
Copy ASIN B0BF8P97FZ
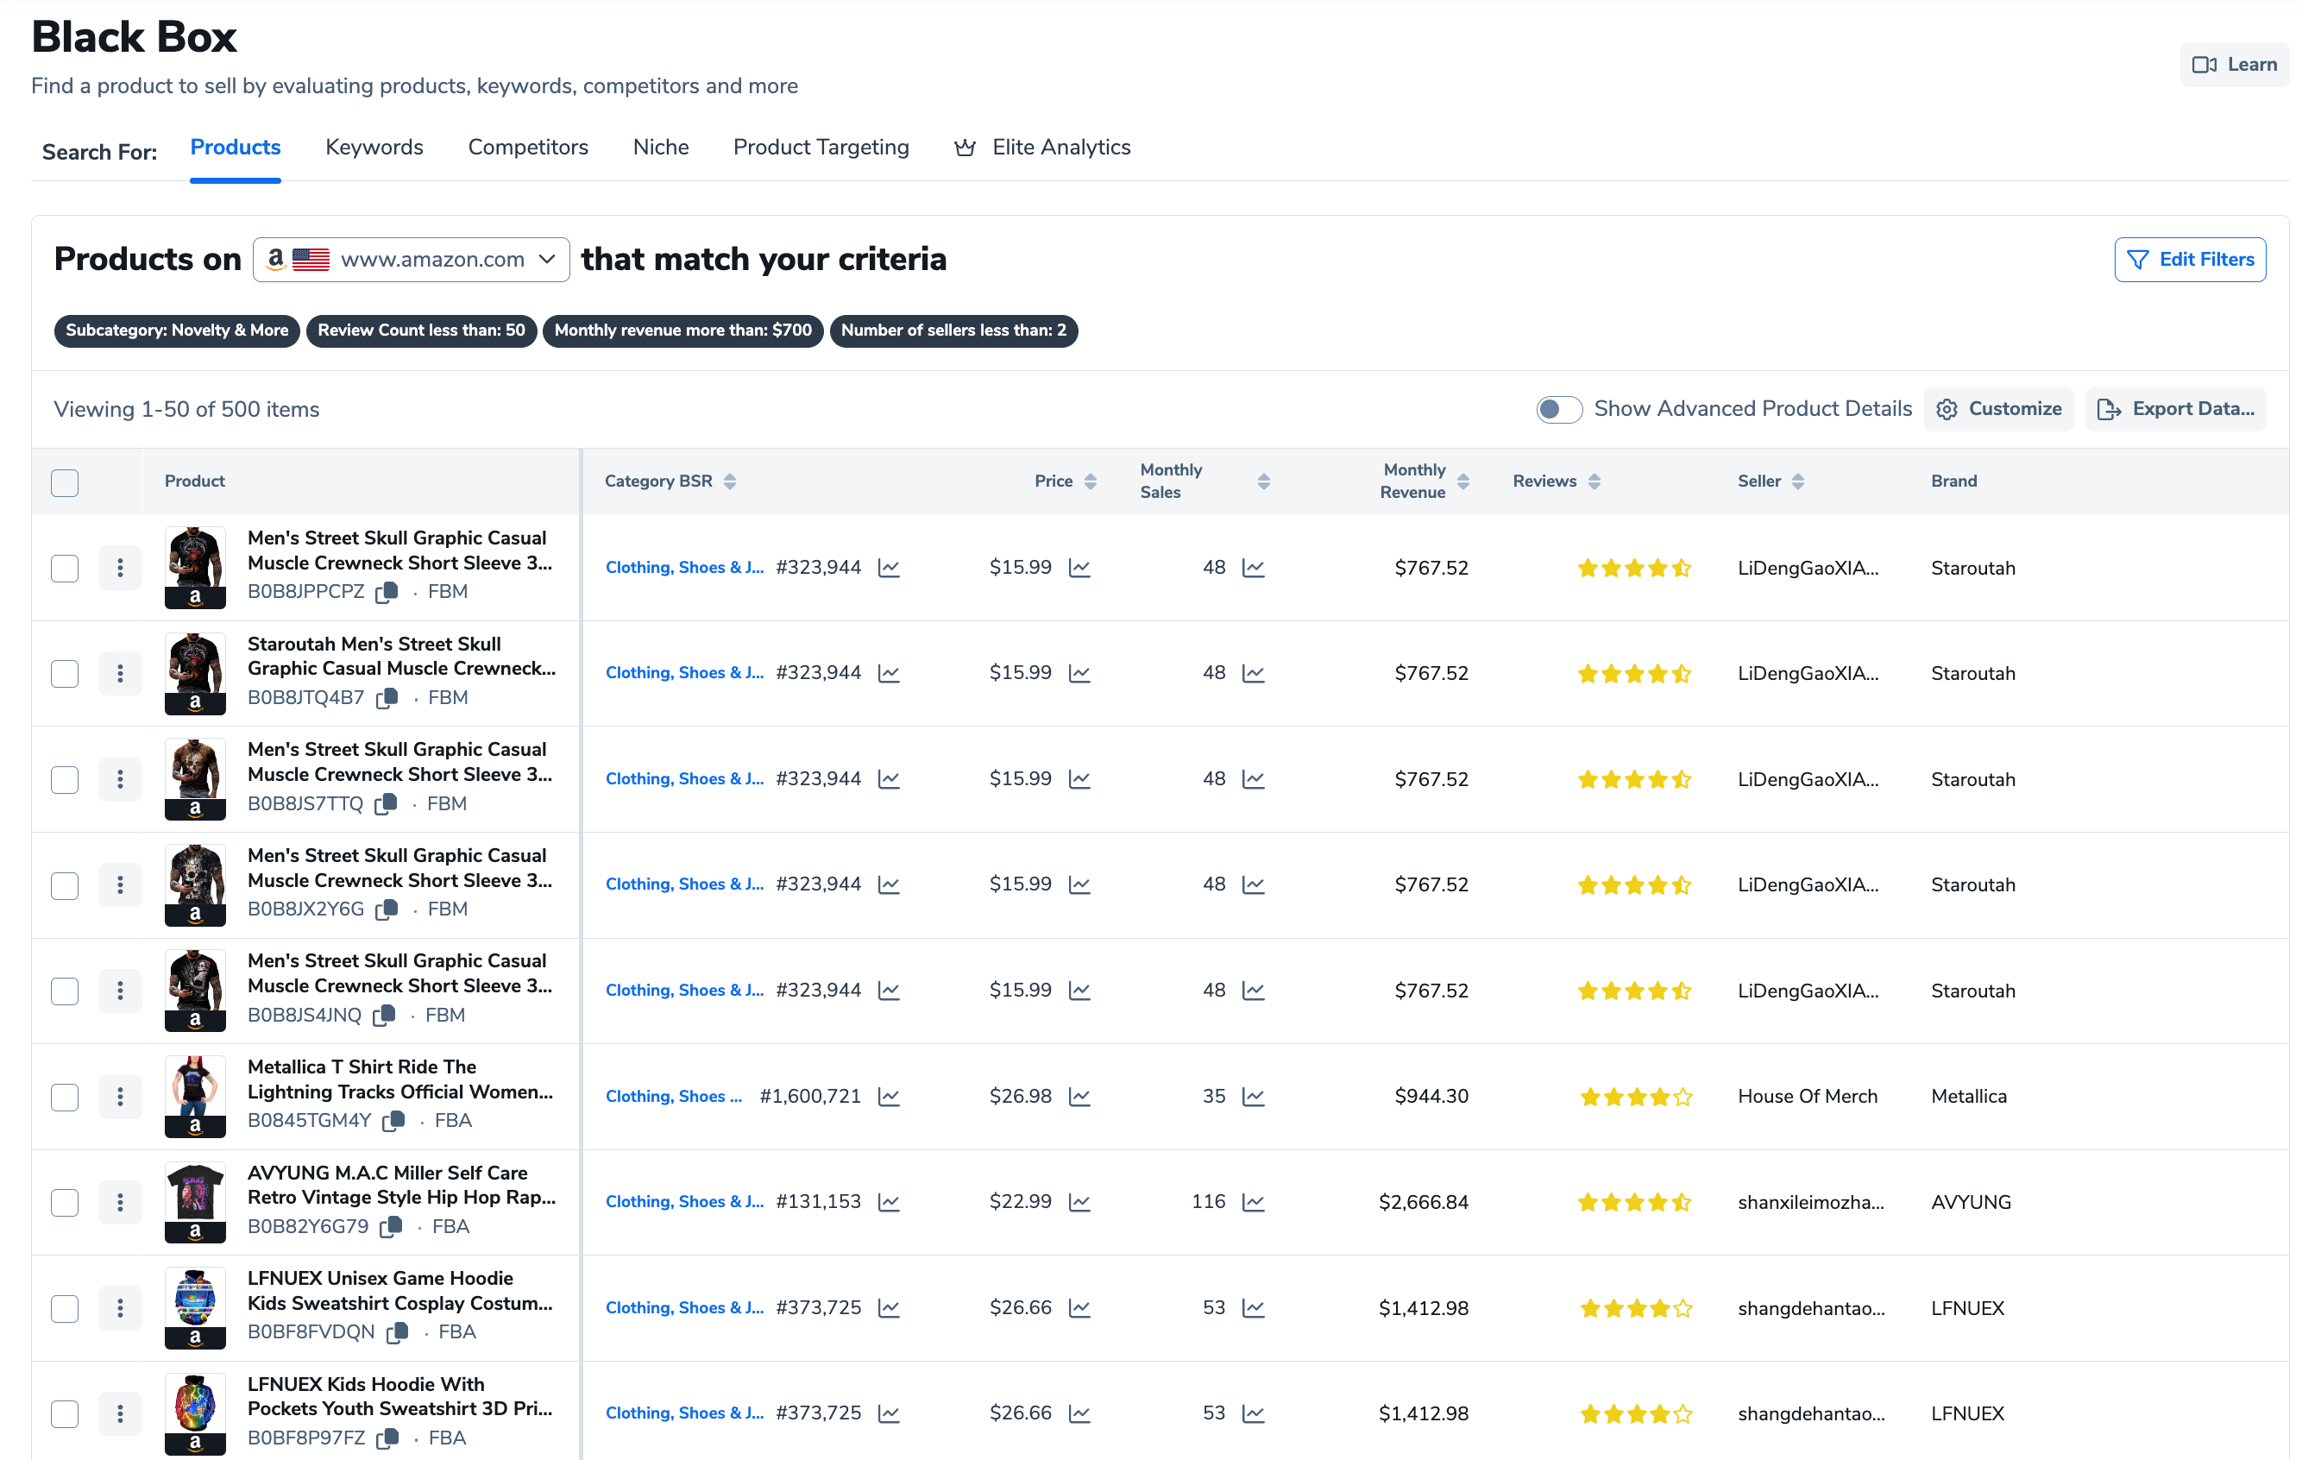388,1438
